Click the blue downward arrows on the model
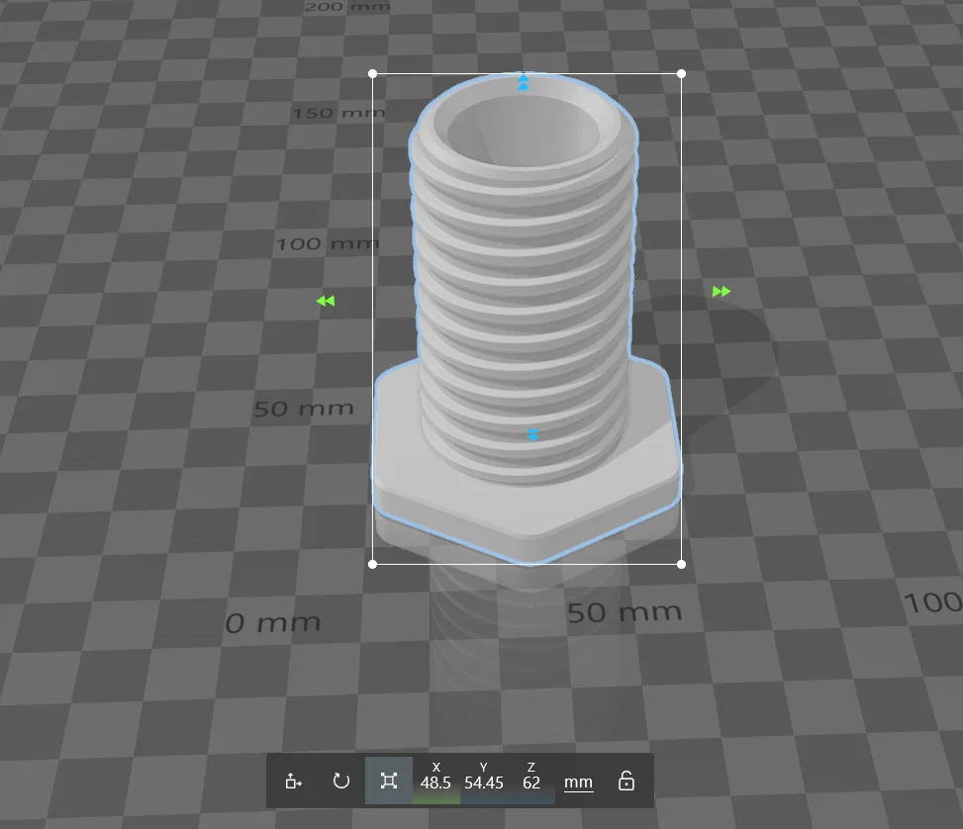Image resolution: width=963 pixels, height=829 pixels. tap(533, 434)
